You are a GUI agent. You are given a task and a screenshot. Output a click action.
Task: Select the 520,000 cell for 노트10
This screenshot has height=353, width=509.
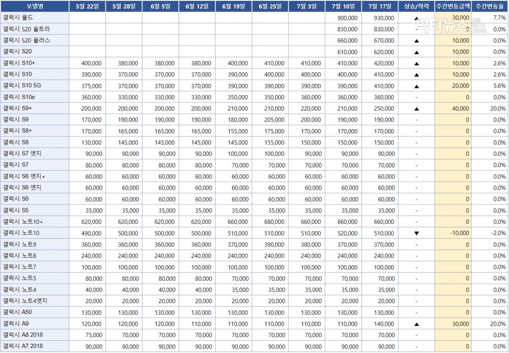tap(347, 233)
